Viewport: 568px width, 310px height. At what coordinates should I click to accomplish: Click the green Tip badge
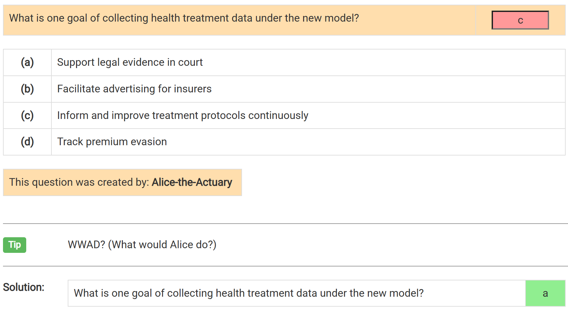[x=15, y=245]
